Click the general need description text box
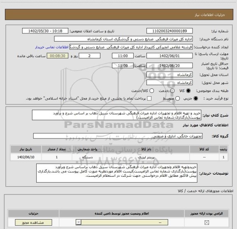Image resolution: width=237 pixels, height=229 pixels. 116,115
